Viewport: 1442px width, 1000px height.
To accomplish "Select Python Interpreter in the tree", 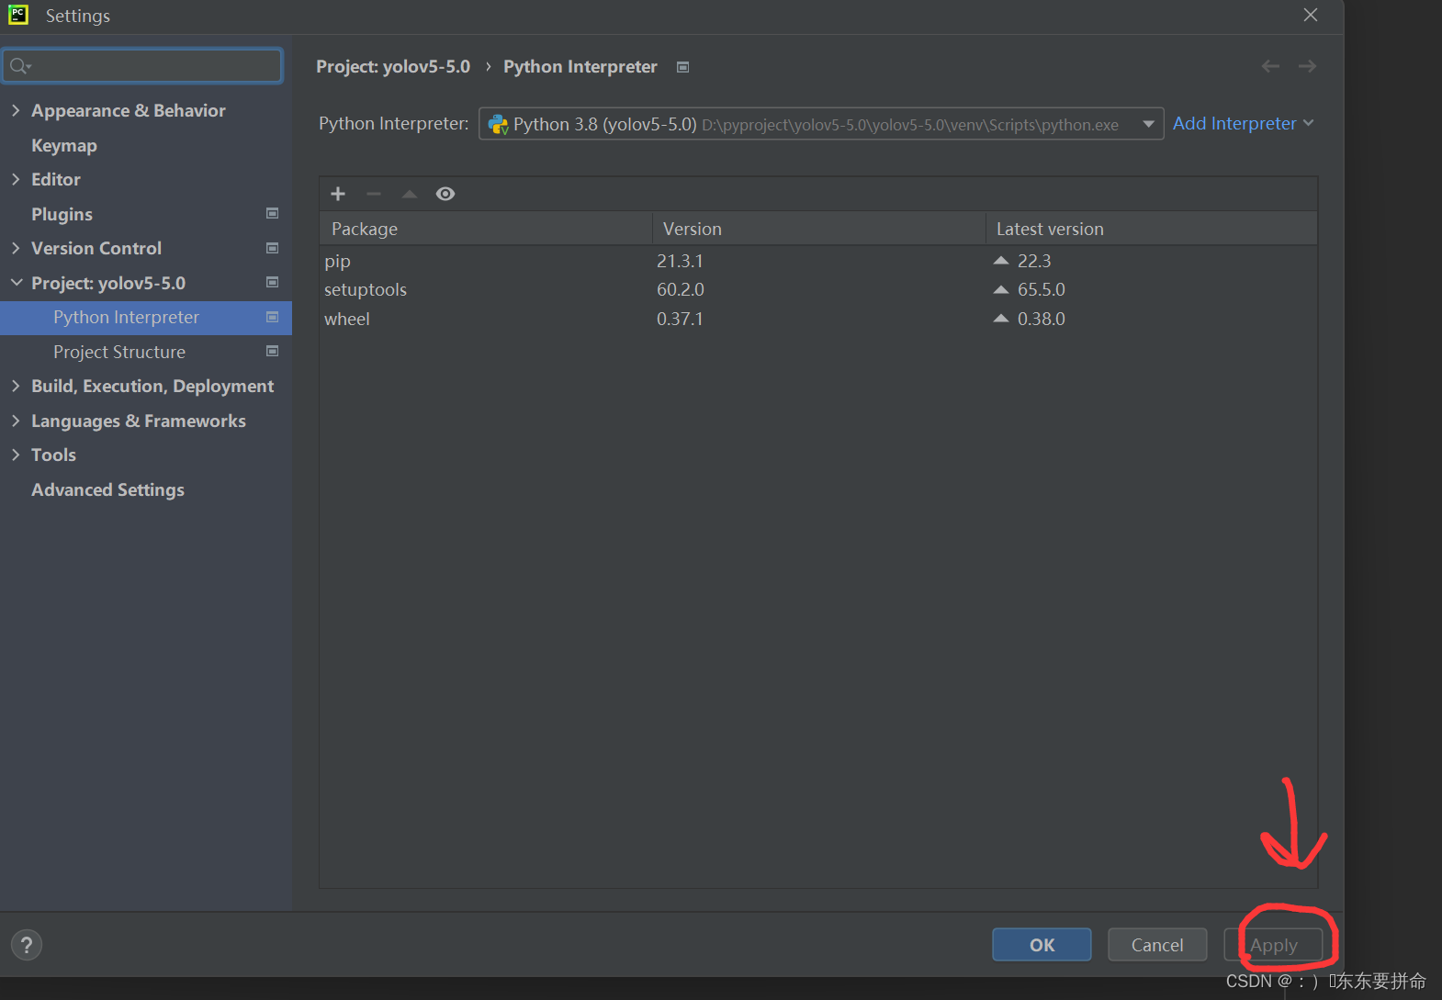I will [x=146, y=317].
